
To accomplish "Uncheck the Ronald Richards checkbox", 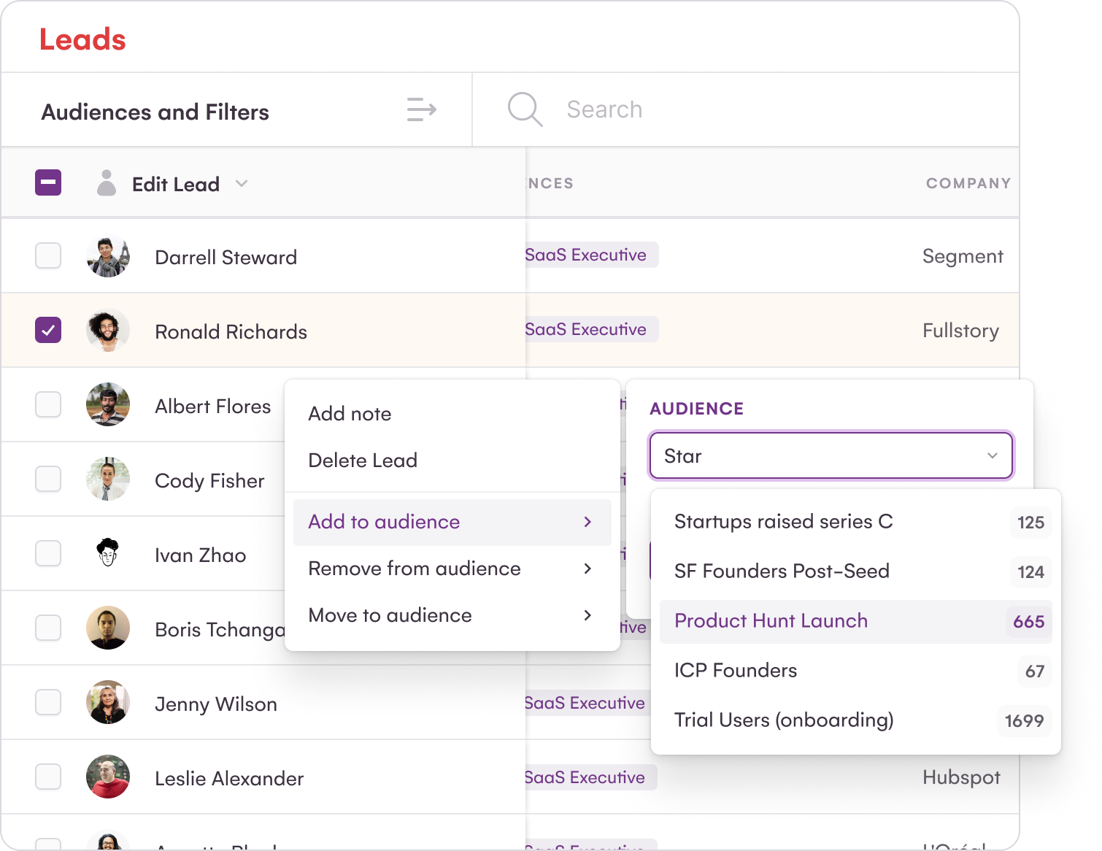I will coord(48,330).
